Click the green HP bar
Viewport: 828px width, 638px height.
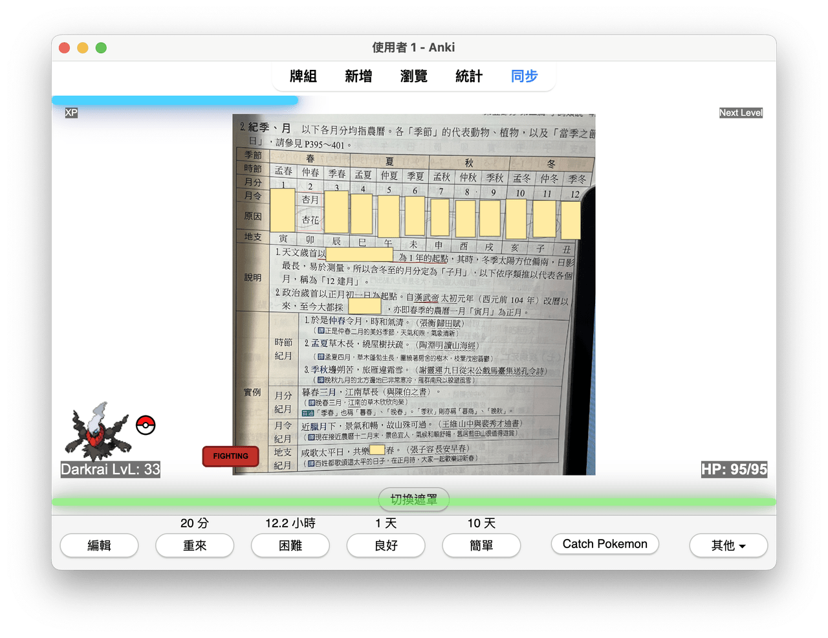pos(414,502)
